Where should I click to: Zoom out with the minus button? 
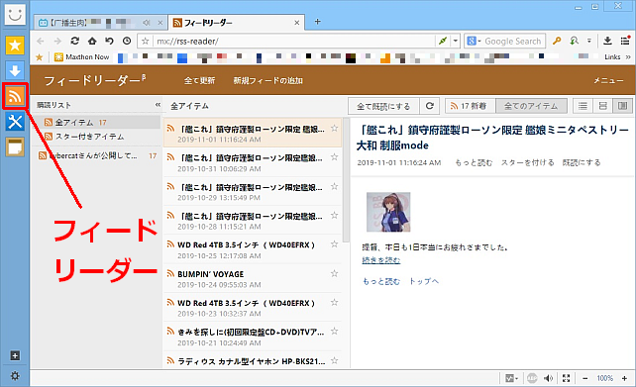[x=584, y=378]
